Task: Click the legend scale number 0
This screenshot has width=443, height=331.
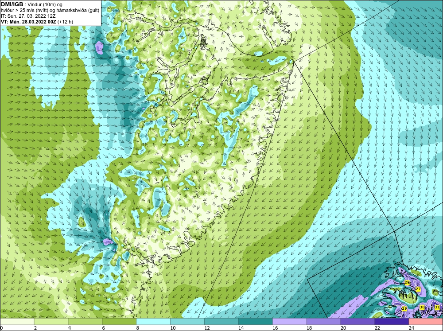Action: point(2,328)
